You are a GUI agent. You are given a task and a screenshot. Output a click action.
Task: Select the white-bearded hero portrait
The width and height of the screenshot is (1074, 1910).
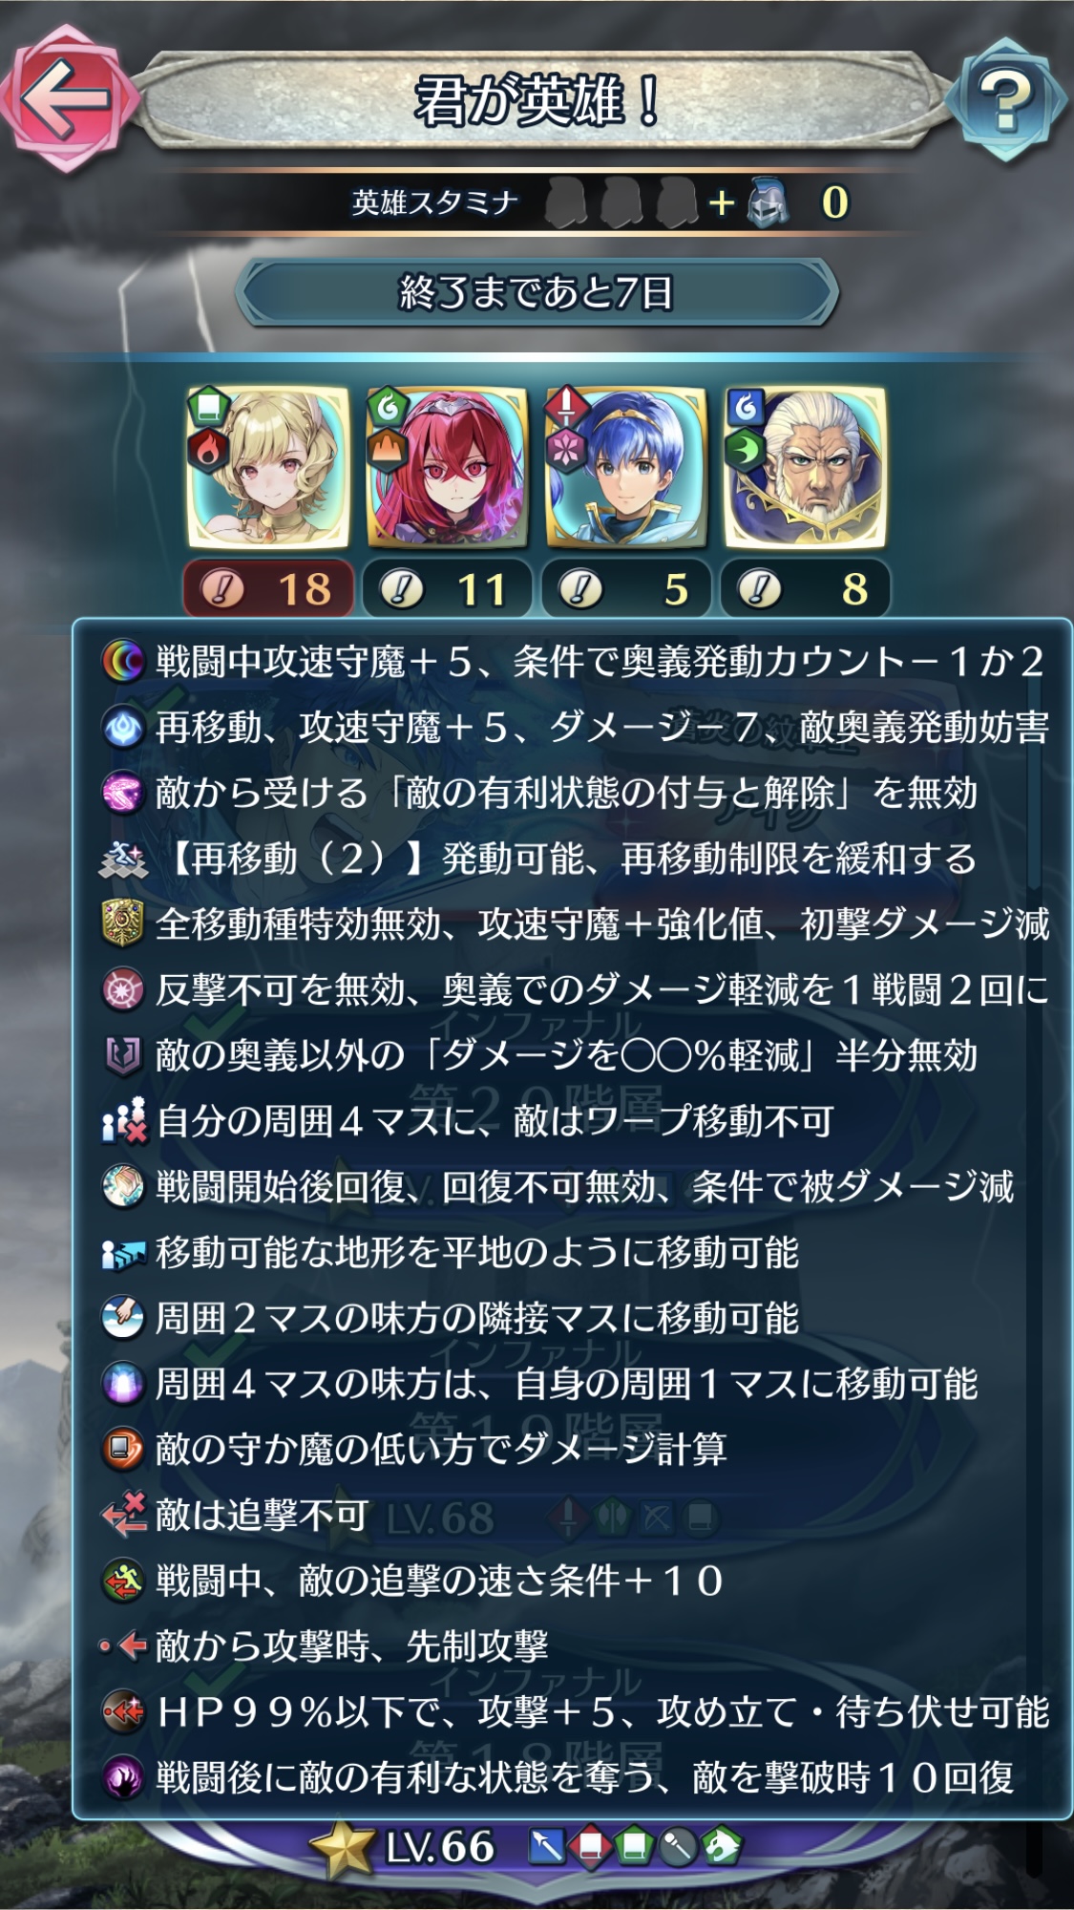[x=805, y=467]
